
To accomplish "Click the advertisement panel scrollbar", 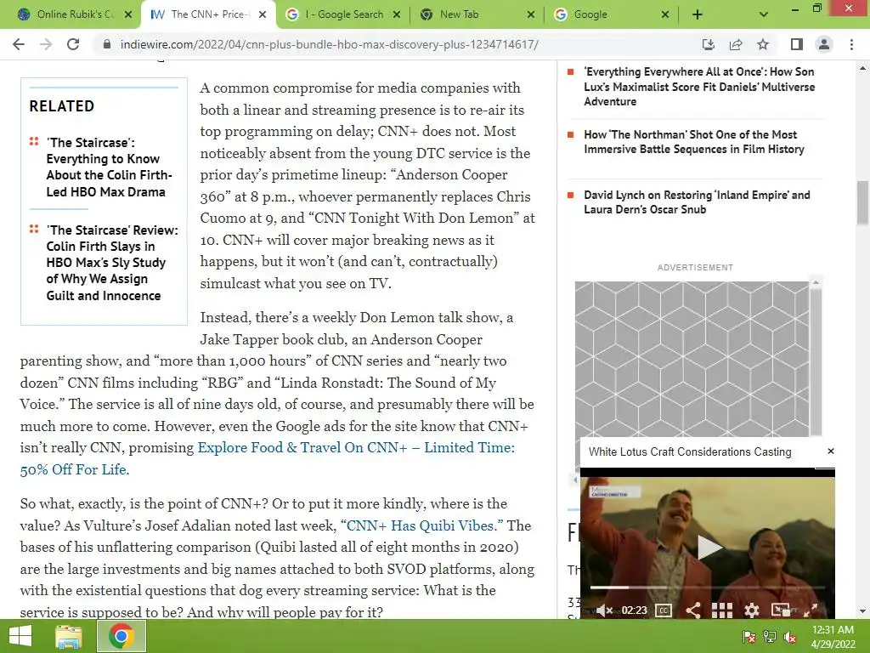I will coord(816,358).
